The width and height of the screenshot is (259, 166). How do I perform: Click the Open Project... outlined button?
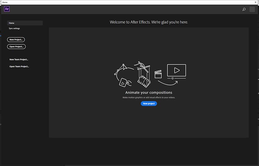(17, 47)
